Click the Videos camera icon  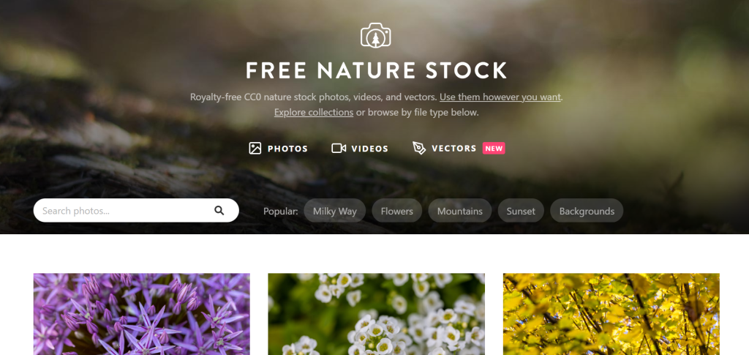[x=339, y=149]
